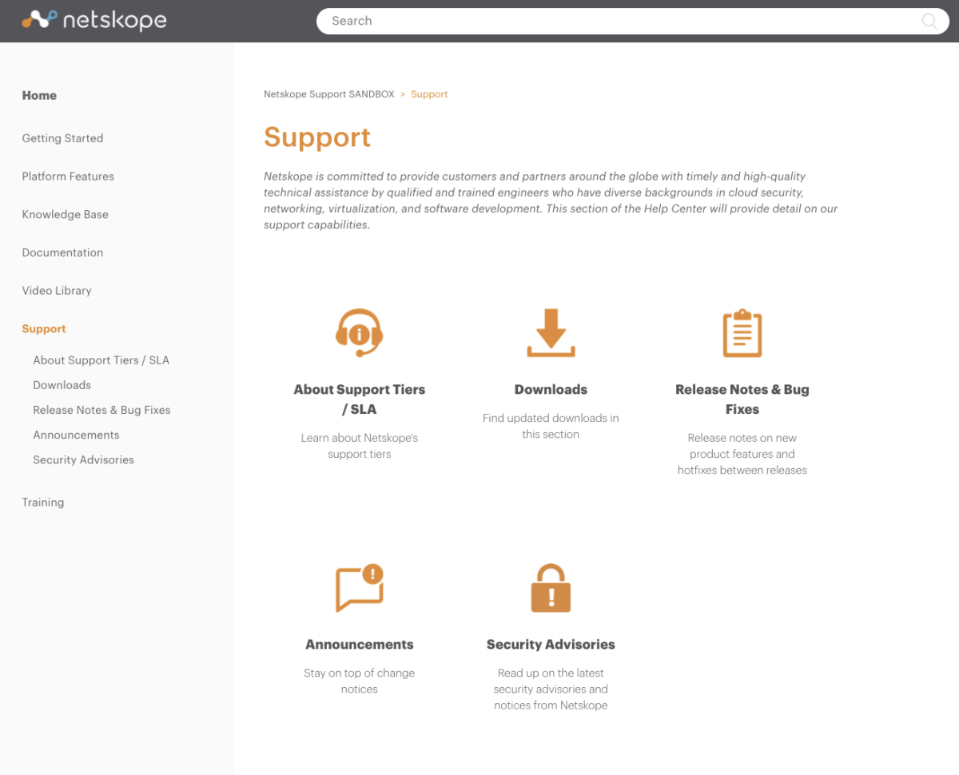Click the Netskope logo in header
Viewport: 959px width, 775px height.
point(94,20)
